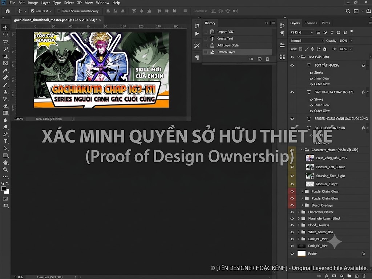
Task: Select the Add Layer Style history state
Action: pyautogui.click(x=237, y=45)
